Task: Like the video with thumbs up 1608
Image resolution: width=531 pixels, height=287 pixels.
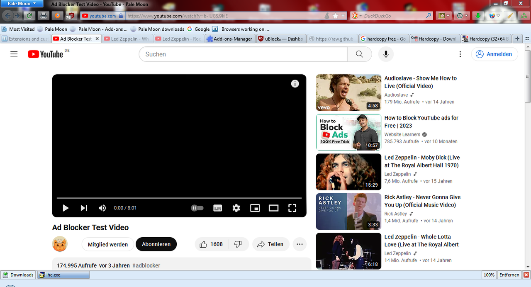Action: click(211, 244)
